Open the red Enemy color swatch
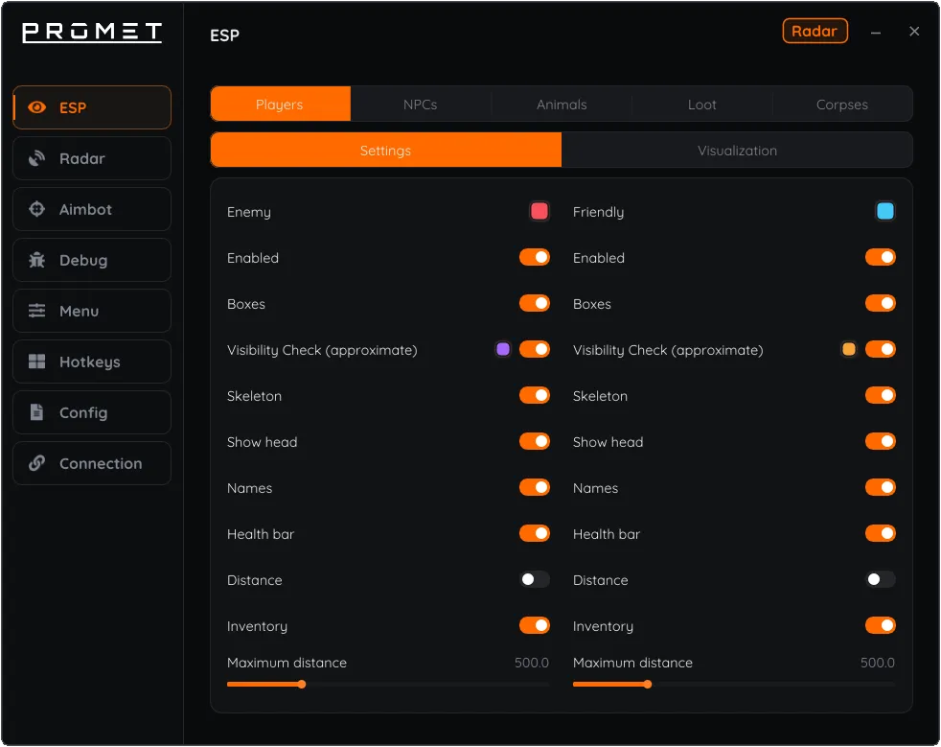 539,211
